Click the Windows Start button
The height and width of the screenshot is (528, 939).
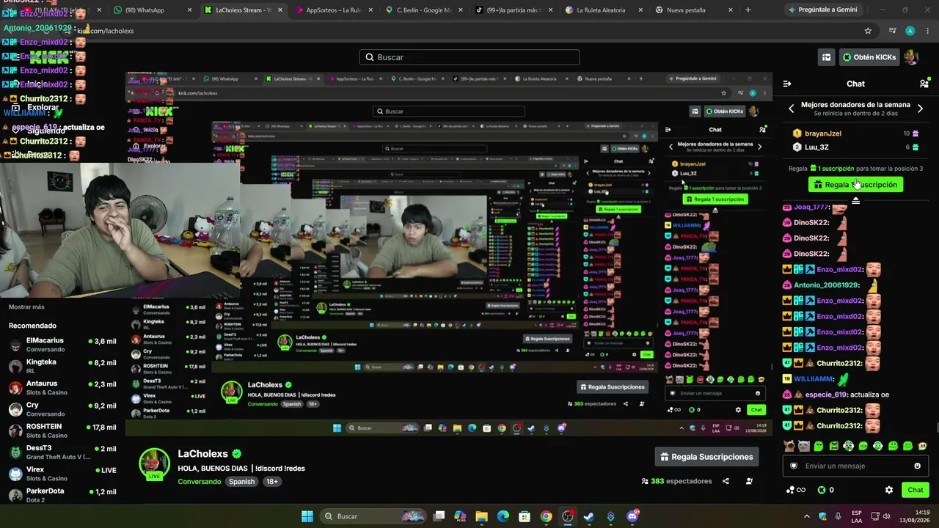coord(307,516)
